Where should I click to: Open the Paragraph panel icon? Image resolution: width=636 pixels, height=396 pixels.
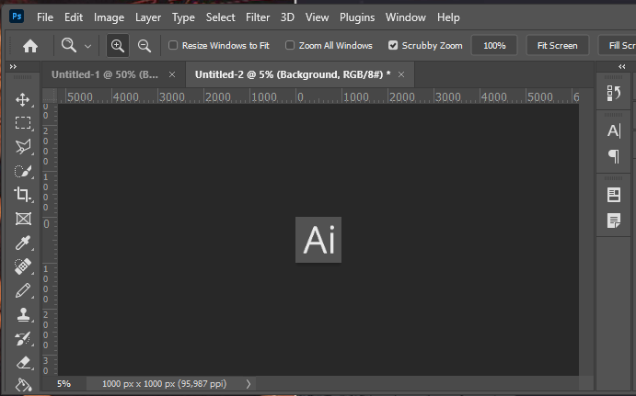click(x=614, y=156)
